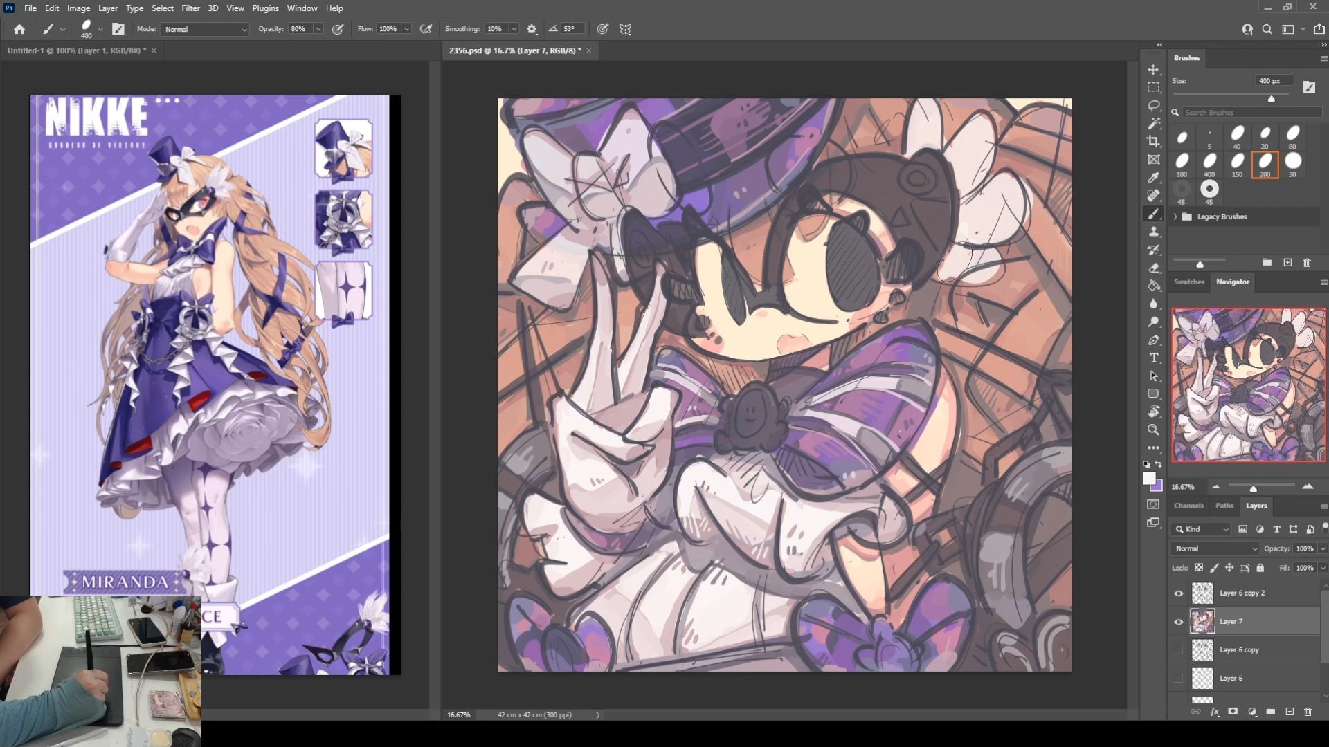Change screen mode icon
This screenshot has width=1329, height=747.
click(x=1153, y=523)
